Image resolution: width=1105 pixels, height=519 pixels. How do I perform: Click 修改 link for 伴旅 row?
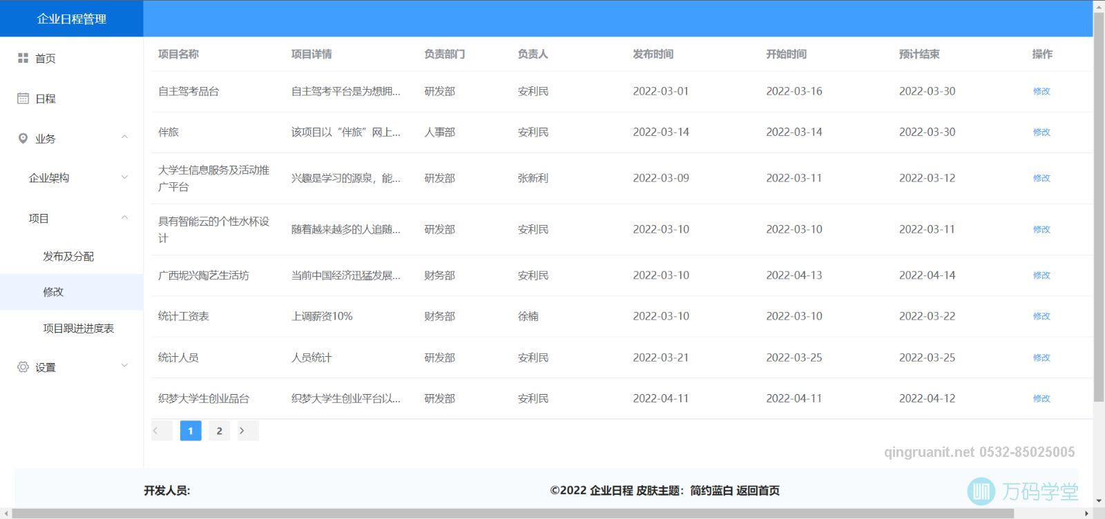click(1041, 132)
